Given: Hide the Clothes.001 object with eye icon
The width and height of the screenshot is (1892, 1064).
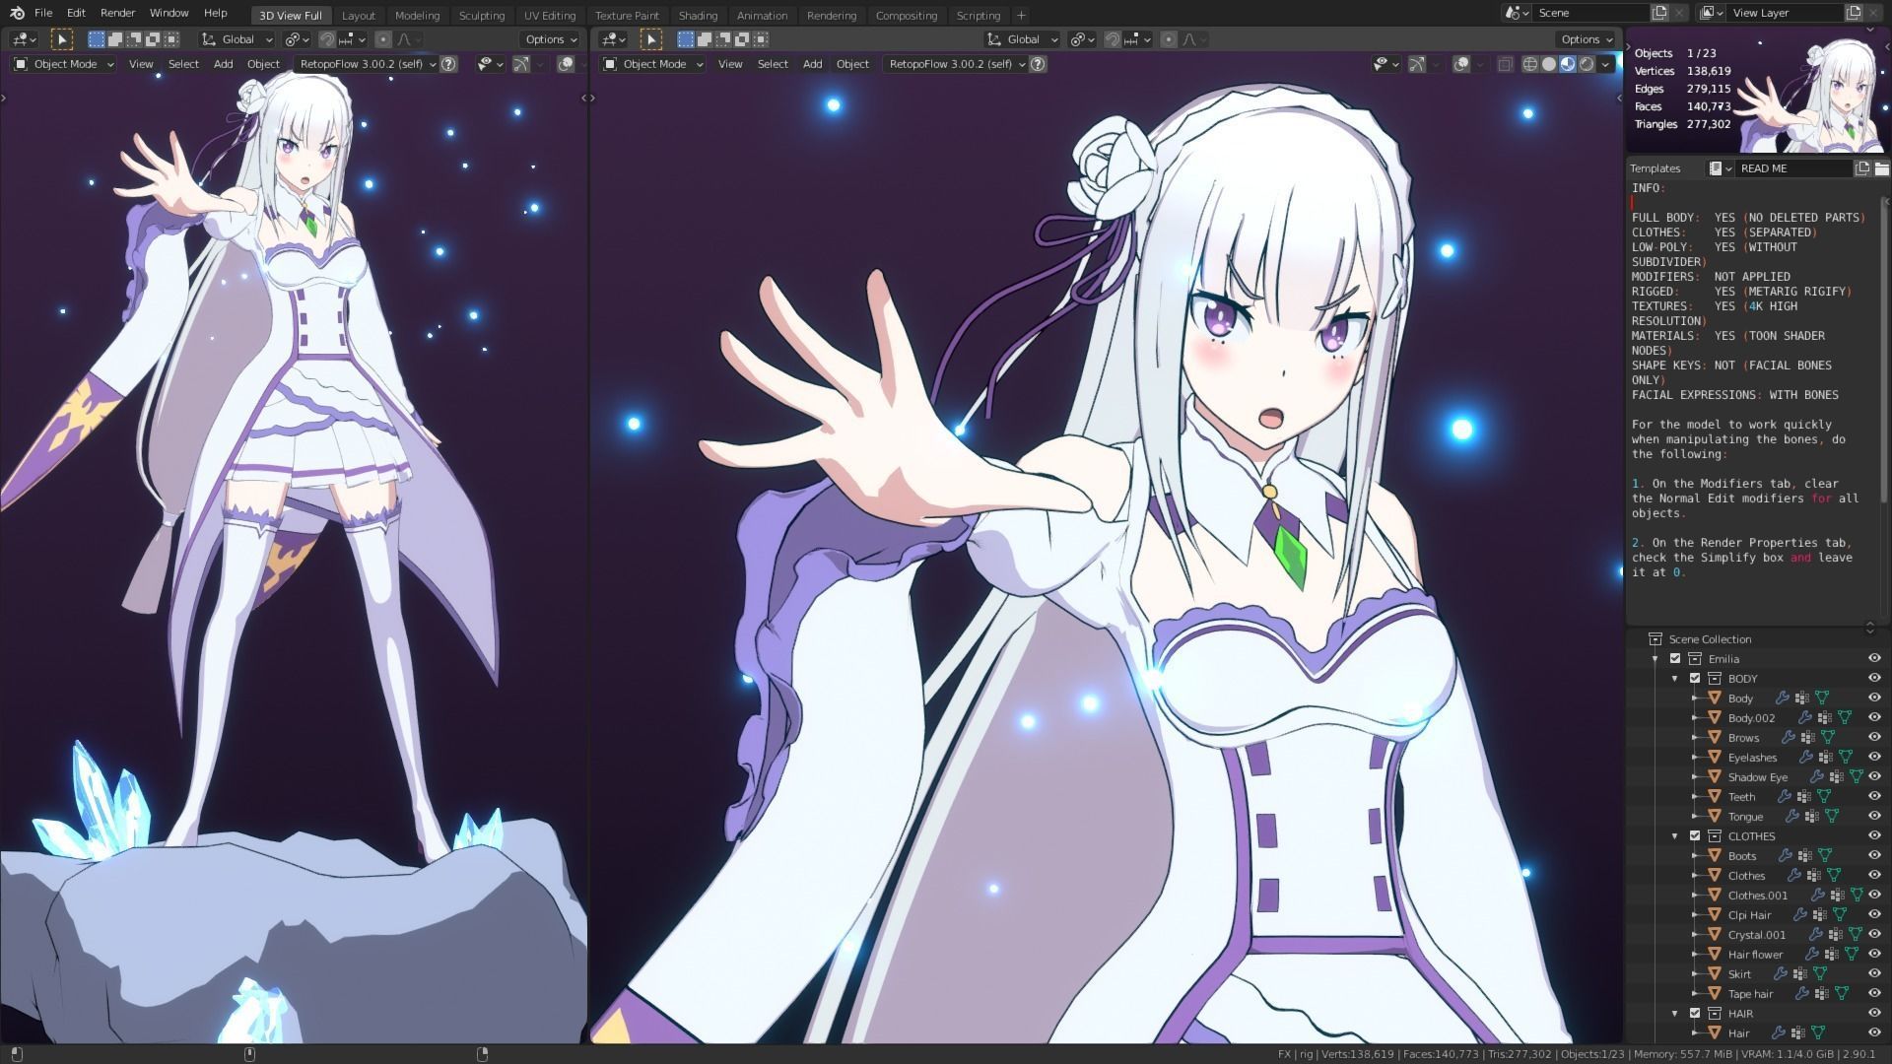Looking at the screenshot, I should (1874, 896).
